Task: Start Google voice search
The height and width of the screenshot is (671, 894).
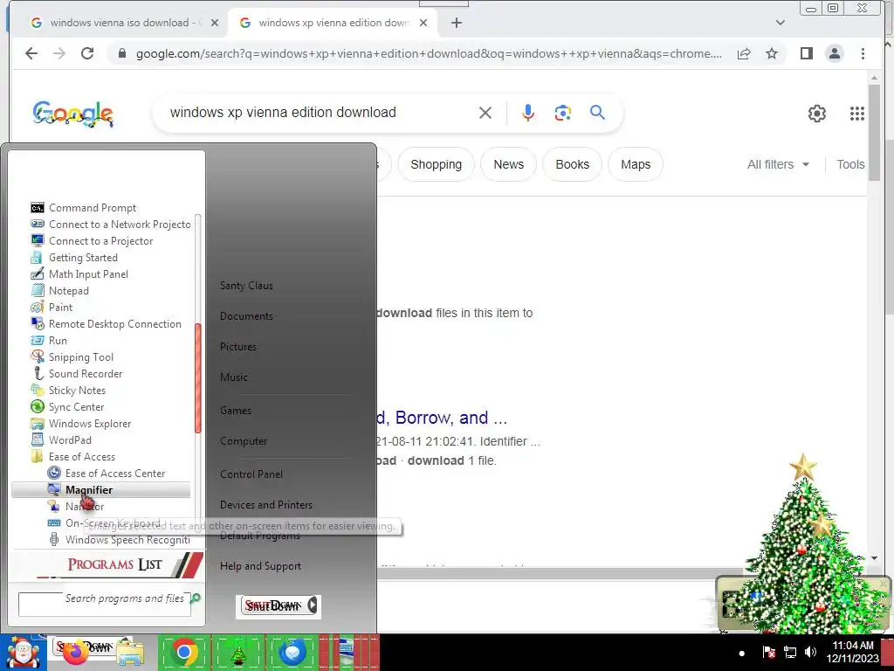Action: pos(528,113)
